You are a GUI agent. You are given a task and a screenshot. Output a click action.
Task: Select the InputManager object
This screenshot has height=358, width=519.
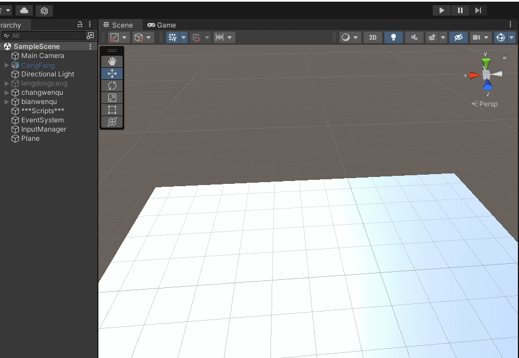point(43,129)
